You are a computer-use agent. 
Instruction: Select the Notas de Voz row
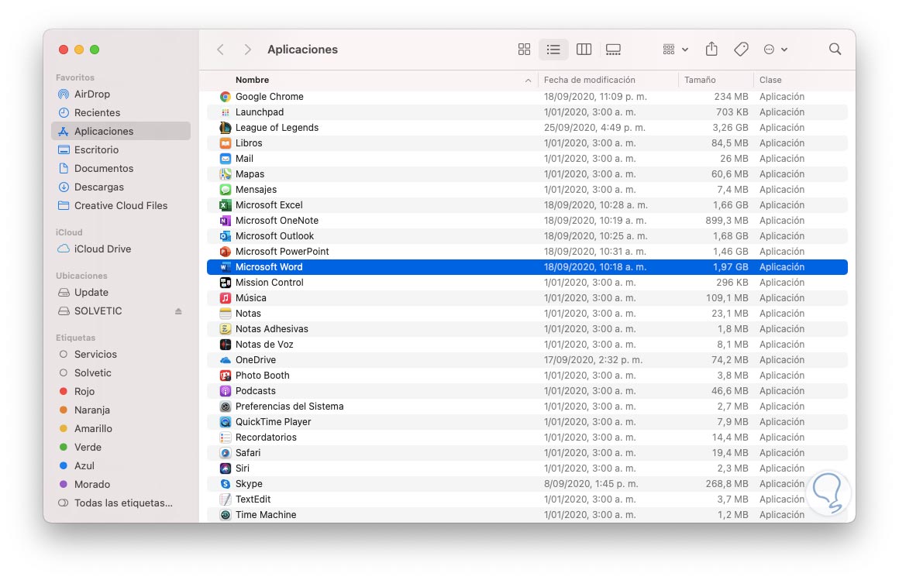[x=527, y=345]
